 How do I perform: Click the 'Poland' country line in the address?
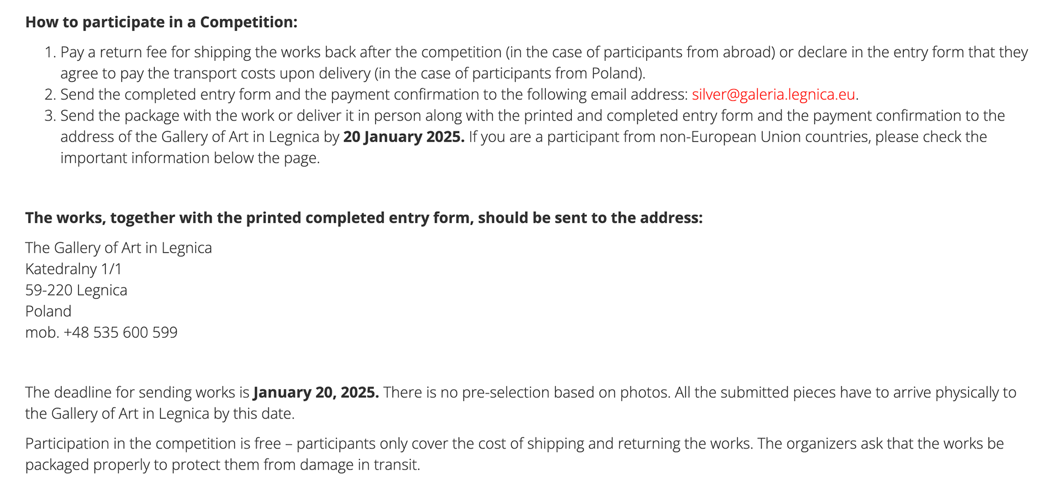click(x=48, y=311)
